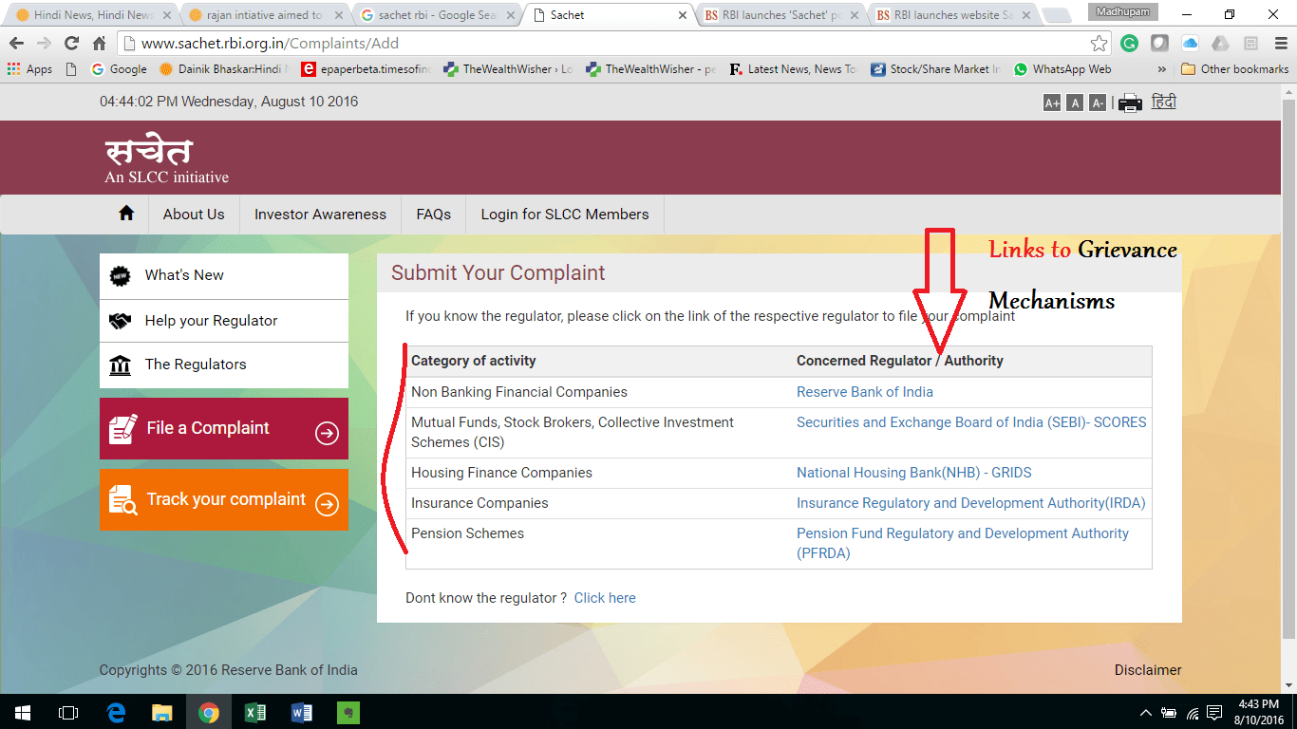Open the Grammarly extension icon

pyautogui.click(x=1129, y=44)
